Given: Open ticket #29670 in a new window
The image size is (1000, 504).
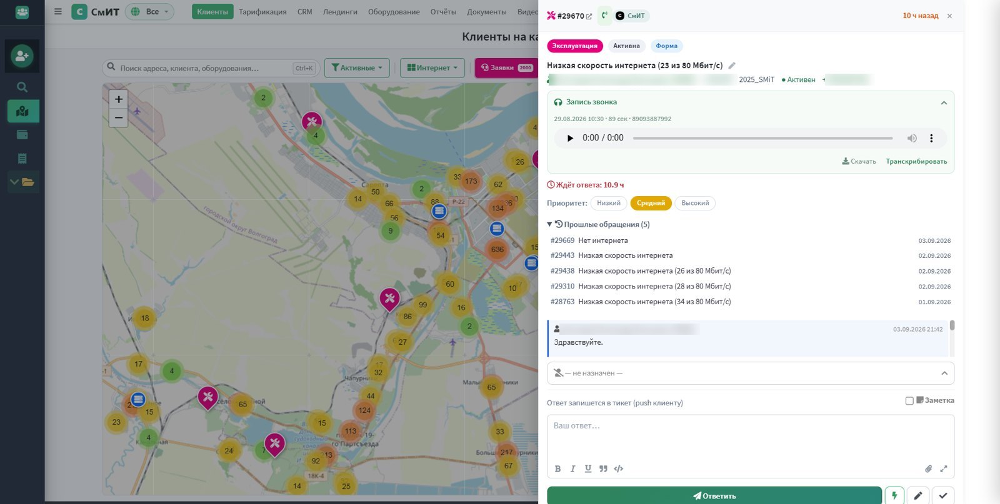Looking at the screenshot, I should coord(589,16).
